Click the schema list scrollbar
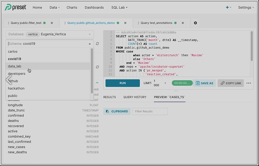Viewport: 259px width, 166px height. 92,71
